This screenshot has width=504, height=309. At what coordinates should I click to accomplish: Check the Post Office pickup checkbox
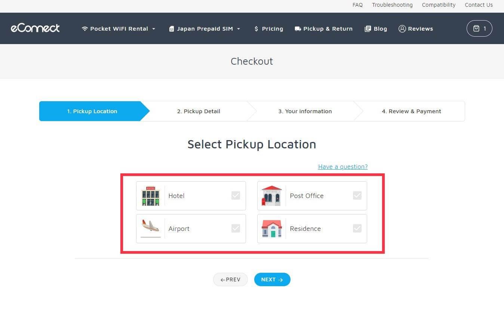click(357, 195)
